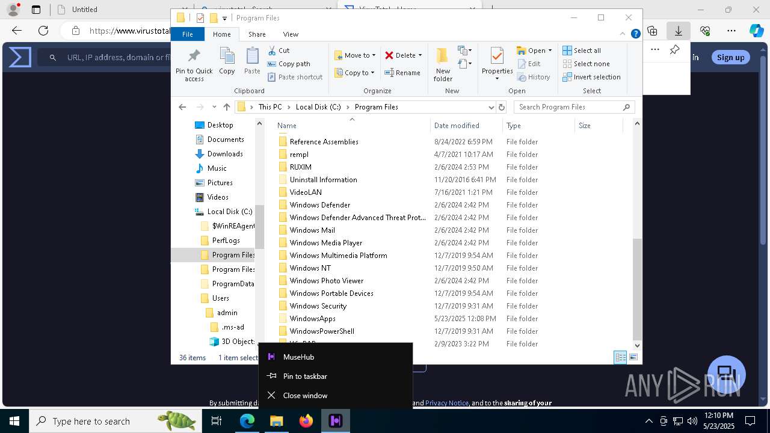Open the Copy to dropdown
Viewport: 770px width, 433px height.
click(355, 73)
